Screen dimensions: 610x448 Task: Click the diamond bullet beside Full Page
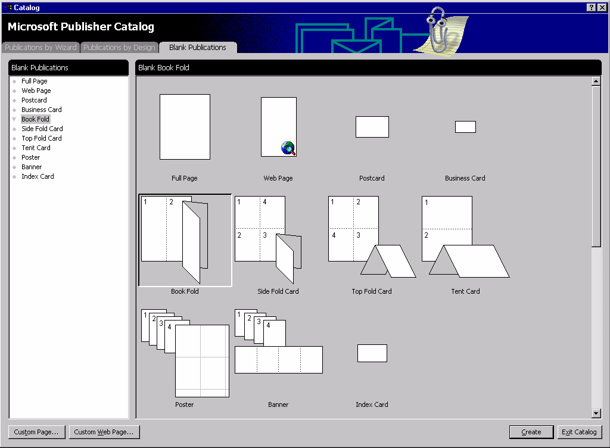[x=14, y=81]
